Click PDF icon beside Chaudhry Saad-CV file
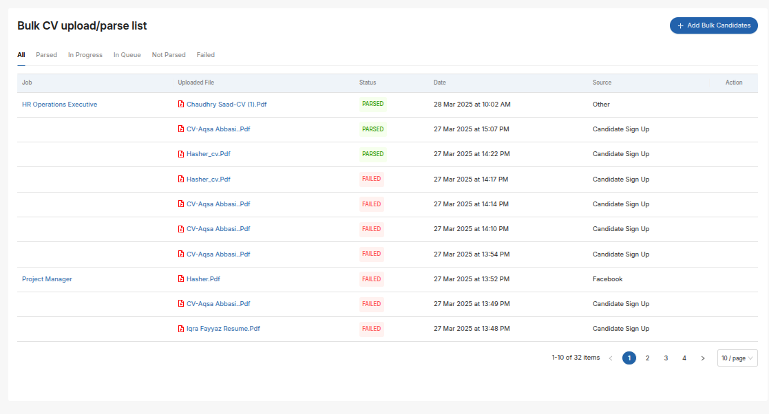769x414 pixels. point(181,105)
